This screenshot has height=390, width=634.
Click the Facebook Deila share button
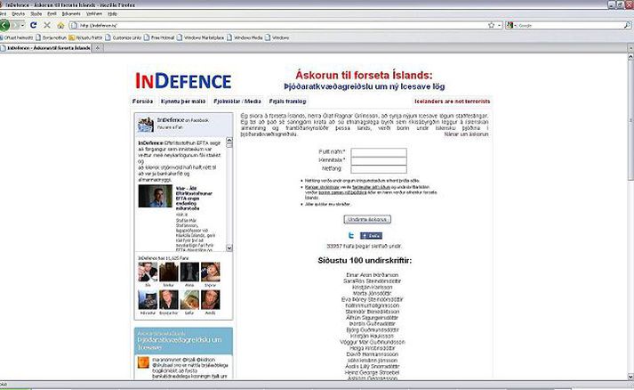pos(371,236)
